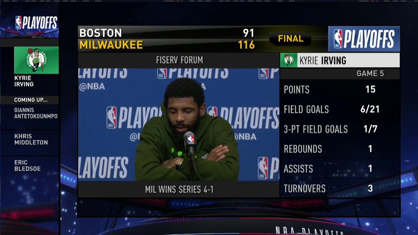This screenshot has height=235, width=418.
Task: Click the MILWAUKEE team name in the scoreboard
Action: (x=111, y=45)
